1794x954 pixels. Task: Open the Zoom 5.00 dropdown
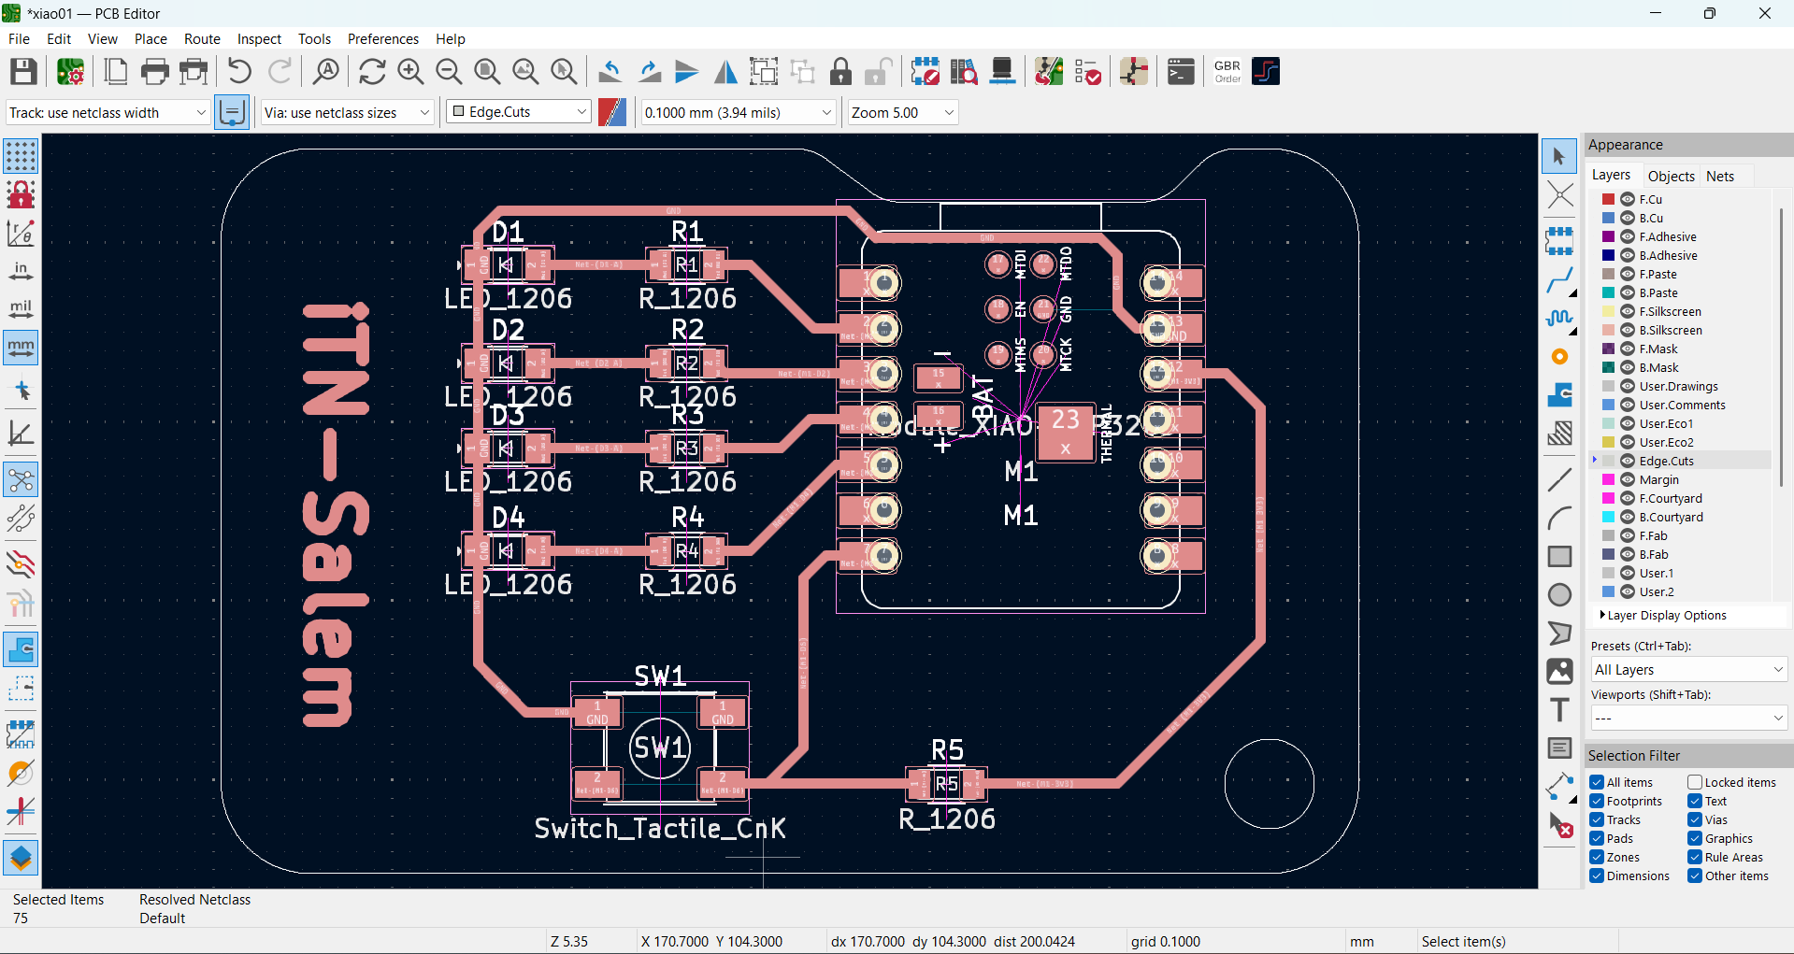point(903,112)
